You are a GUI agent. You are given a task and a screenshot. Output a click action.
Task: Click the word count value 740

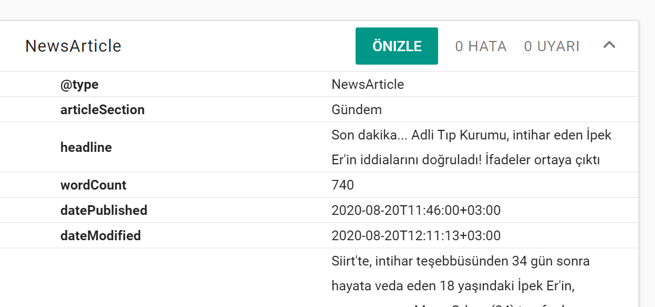coord(343,185)
